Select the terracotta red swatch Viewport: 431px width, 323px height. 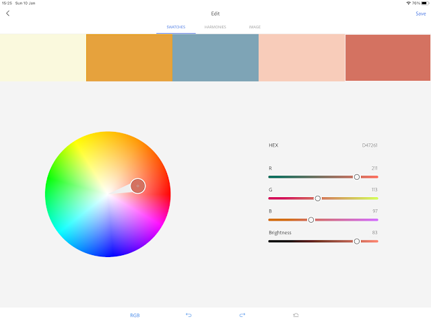click(388, 58)
